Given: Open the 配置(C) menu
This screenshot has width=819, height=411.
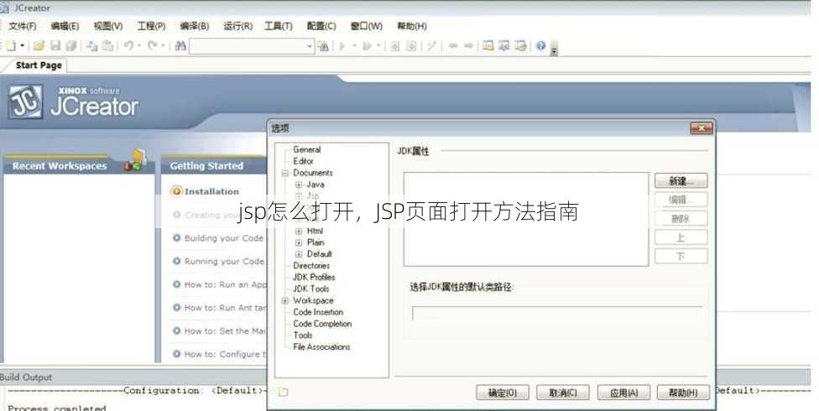Looking at the screenshot, I should pos(321,26).
